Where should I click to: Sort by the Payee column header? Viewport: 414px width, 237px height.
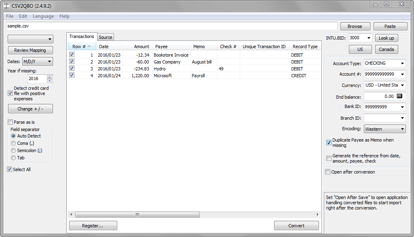pos(171,47)
